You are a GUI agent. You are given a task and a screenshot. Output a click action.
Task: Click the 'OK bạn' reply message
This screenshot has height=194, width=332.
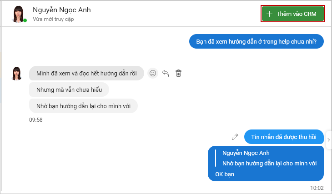(224, 174)
